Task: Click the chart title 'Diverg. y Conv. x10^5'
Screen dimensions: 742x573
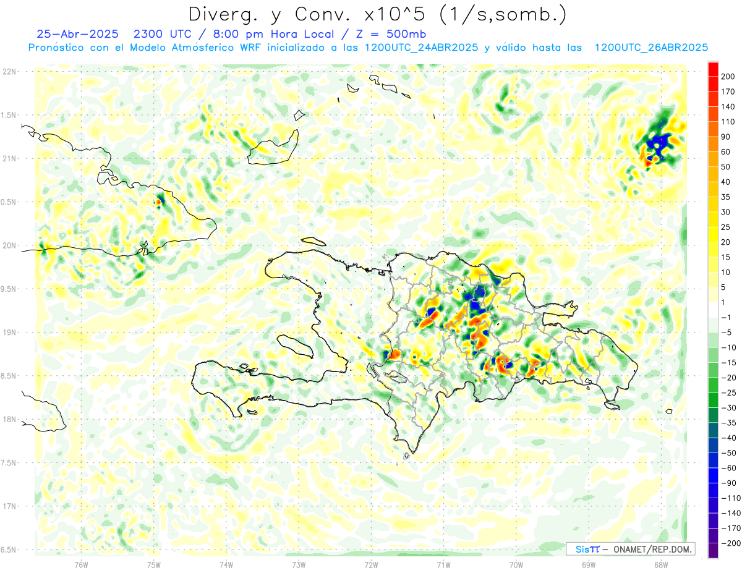Action: tap(307, 14)
